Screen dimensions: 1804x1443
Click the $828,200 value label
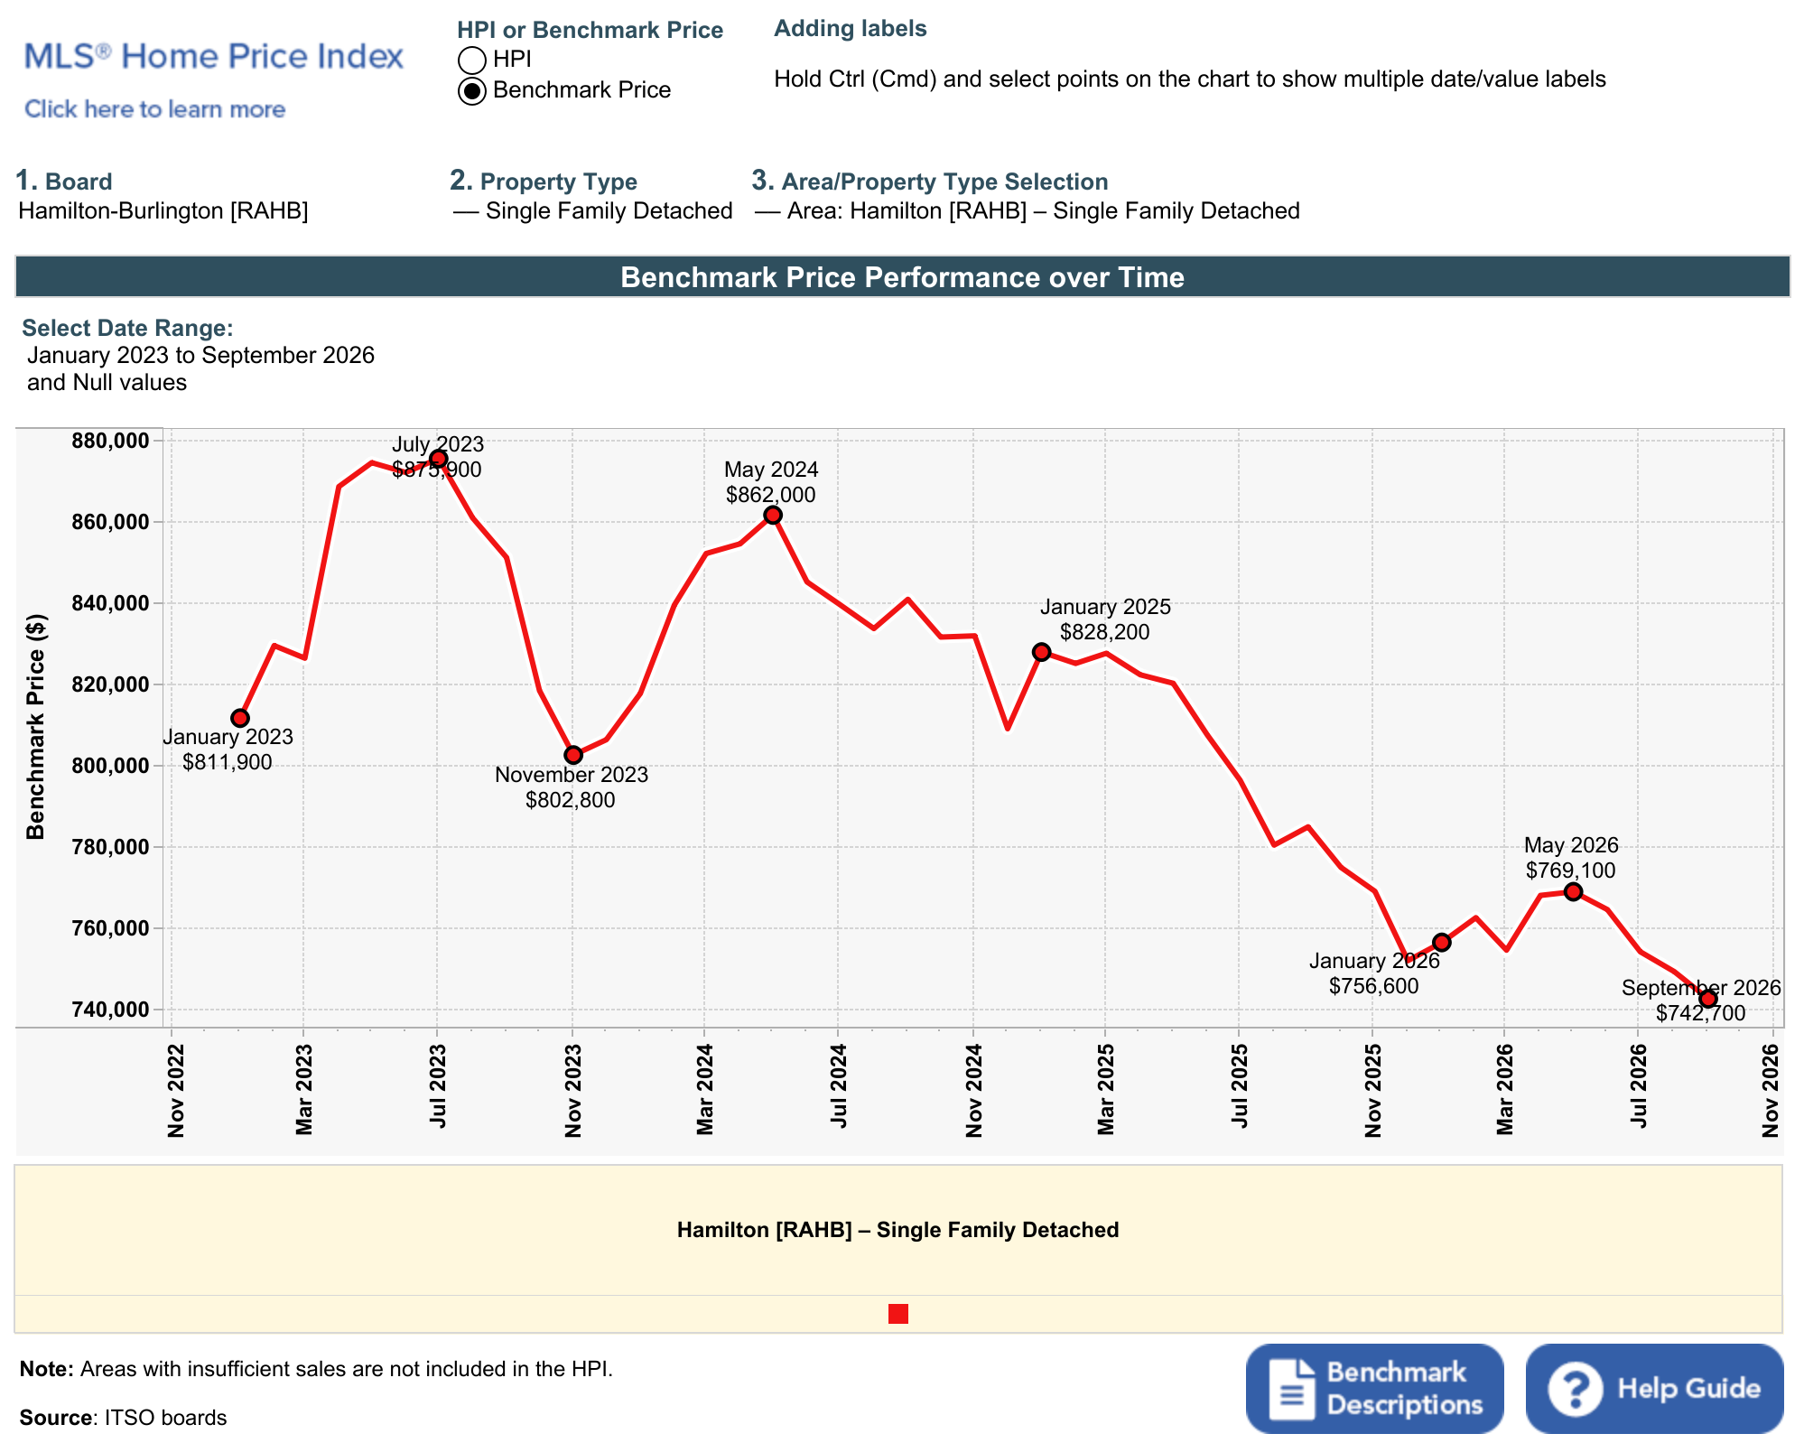(1104, 632)
